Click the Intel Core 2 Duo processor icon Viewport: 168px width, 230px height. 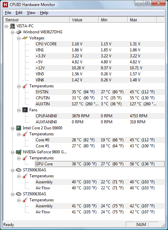pyautogui.click(x=18, y=128)
